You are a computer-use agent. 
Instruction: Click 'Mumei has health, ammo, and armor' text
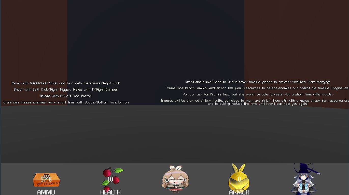(258, 88)
